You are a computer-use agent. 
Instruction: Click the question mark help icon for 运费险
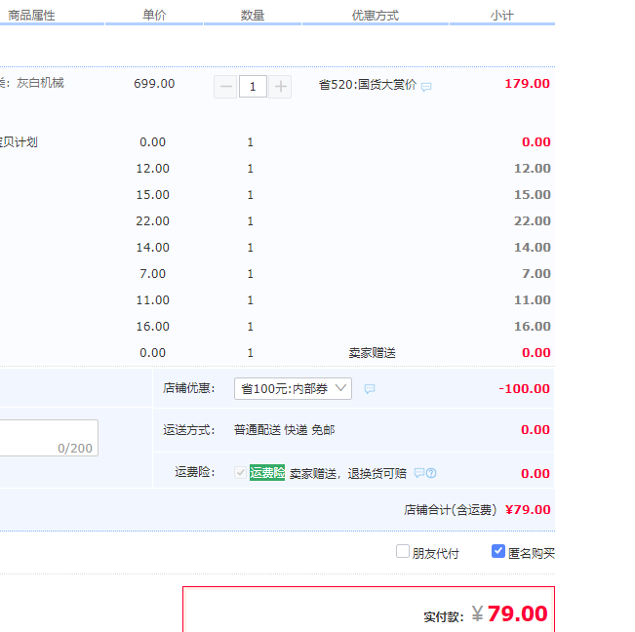coord(431,472)
